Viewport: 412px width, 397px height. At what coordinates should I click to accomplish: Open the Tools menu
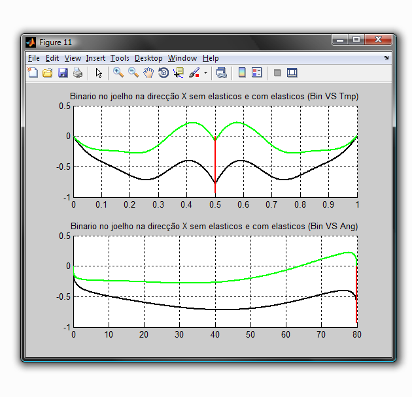tap(120, 58)
